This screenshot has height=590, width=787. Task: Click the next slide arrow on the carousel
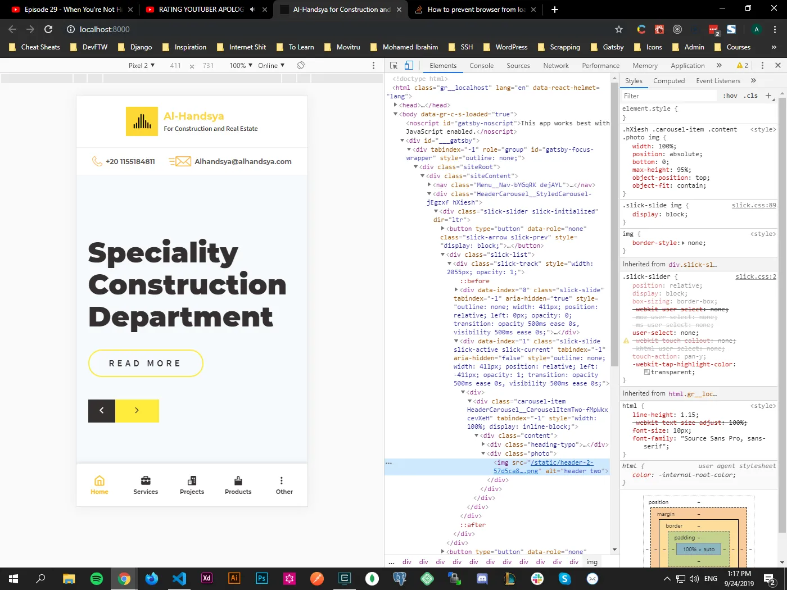(137, 411)
